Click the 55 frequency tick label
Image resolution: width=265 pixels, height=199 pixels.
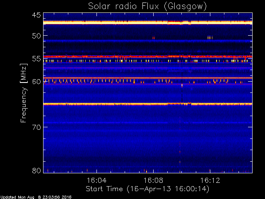36,59
